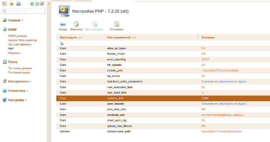Select the log_errors variable row
Screen dimensions: 270x142
click(x=163, y=76)
